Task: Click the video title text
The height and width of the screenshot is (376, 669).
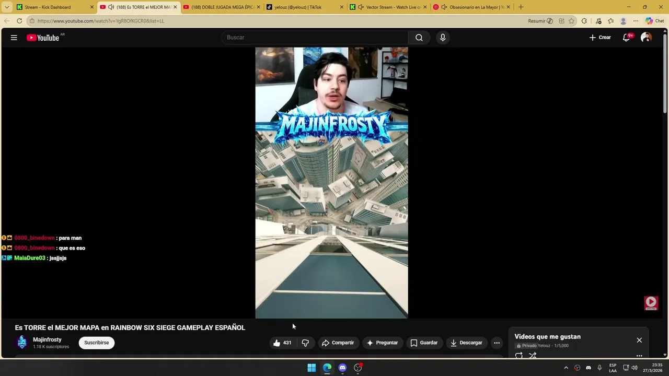Action: tap(130, 327)
